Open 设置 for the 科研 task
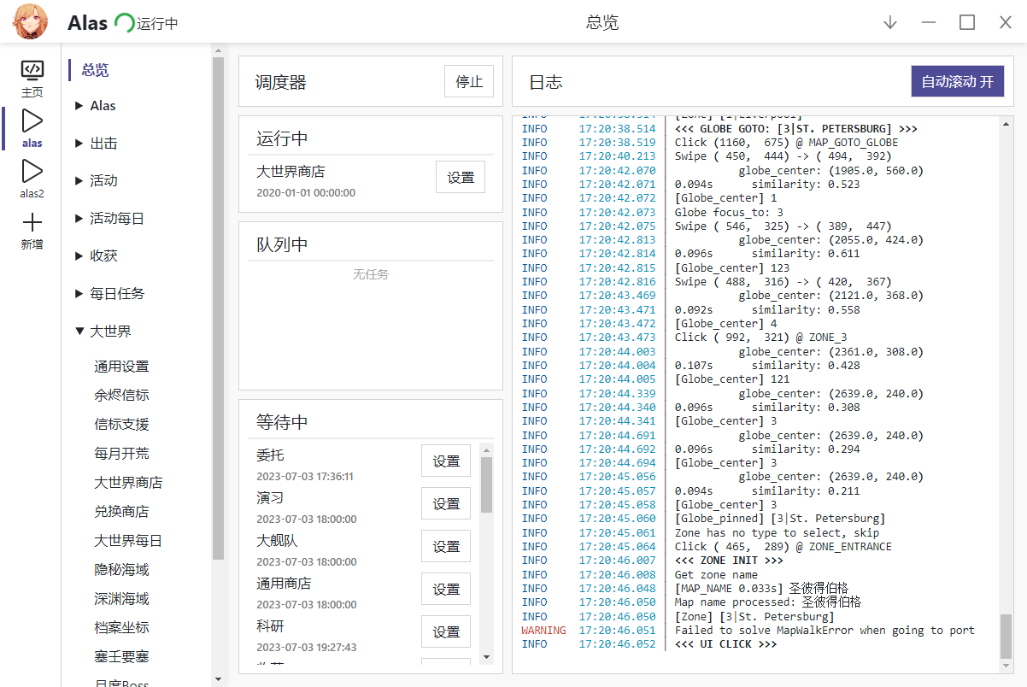 tap(445, 631)
